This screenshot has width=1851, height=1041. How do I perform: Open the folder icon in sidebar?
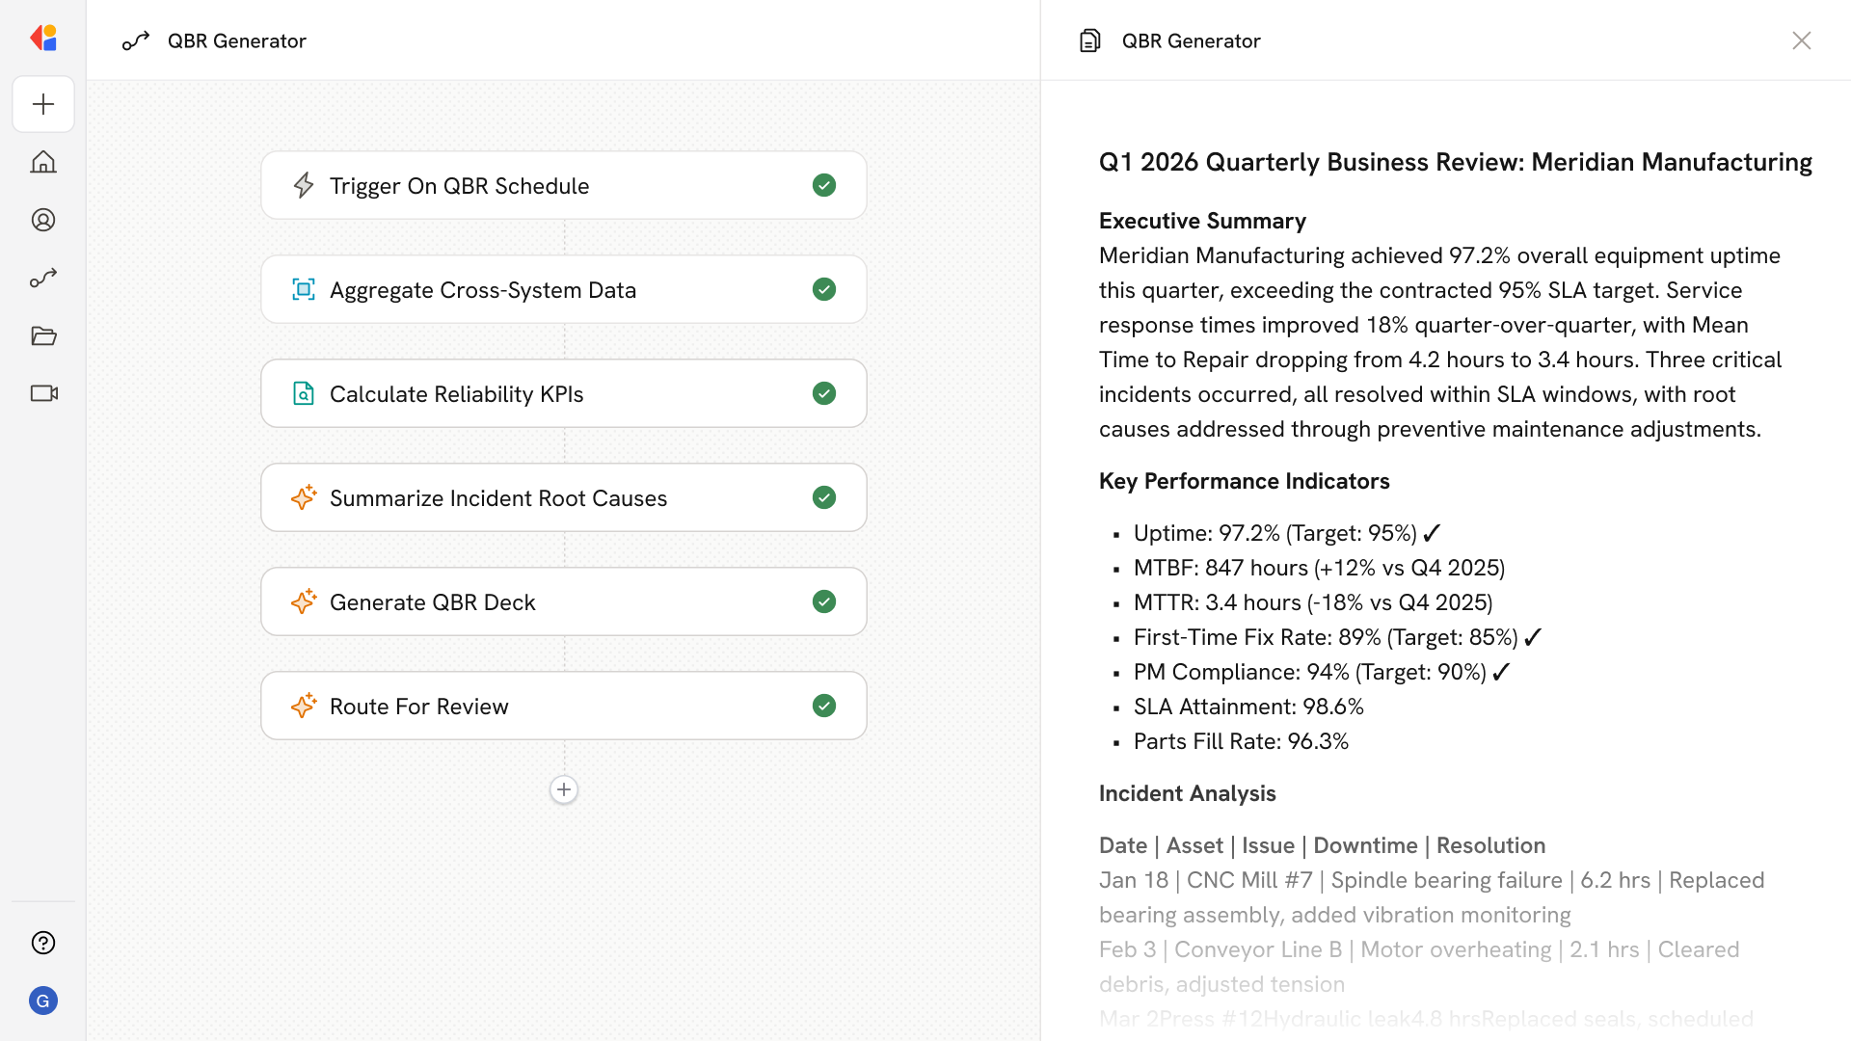click(x=43, y=335)
